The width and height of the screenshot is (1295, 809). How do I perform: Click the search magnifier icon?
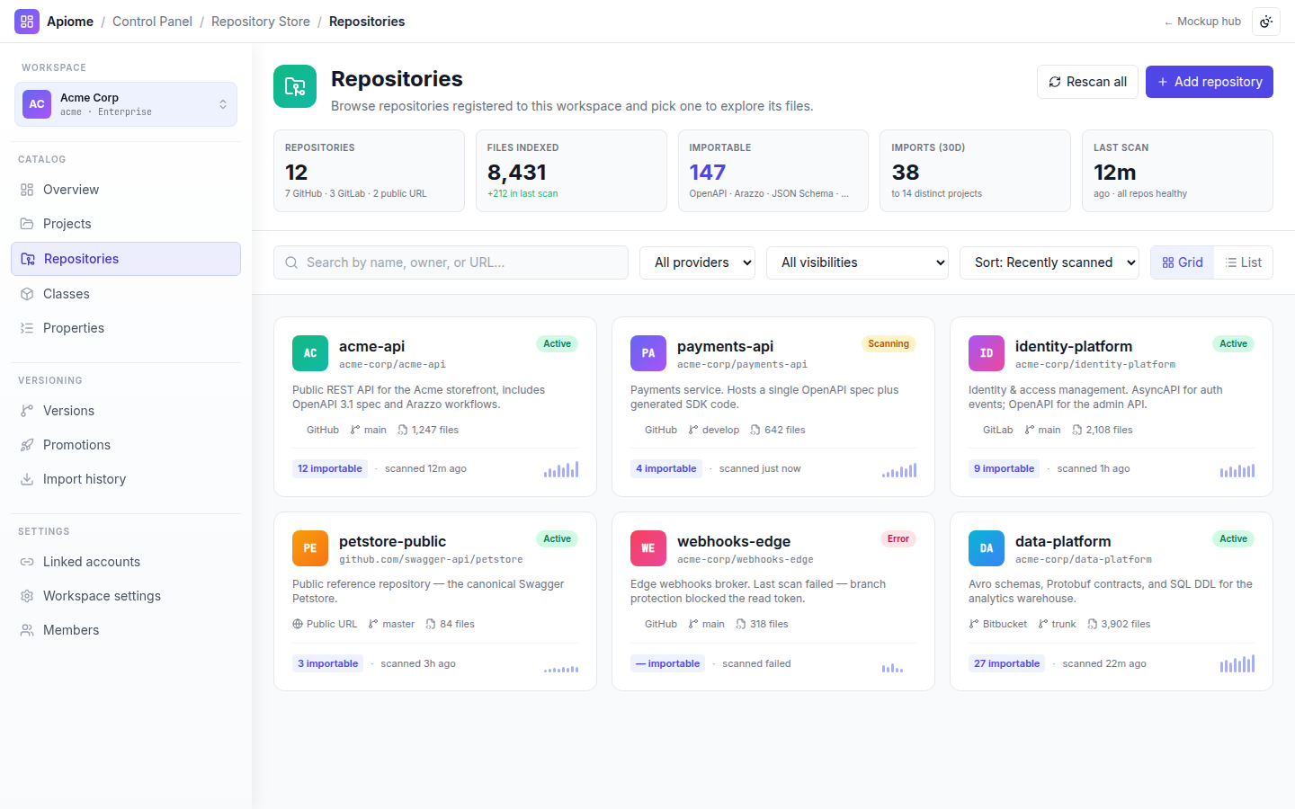(291, 262)
